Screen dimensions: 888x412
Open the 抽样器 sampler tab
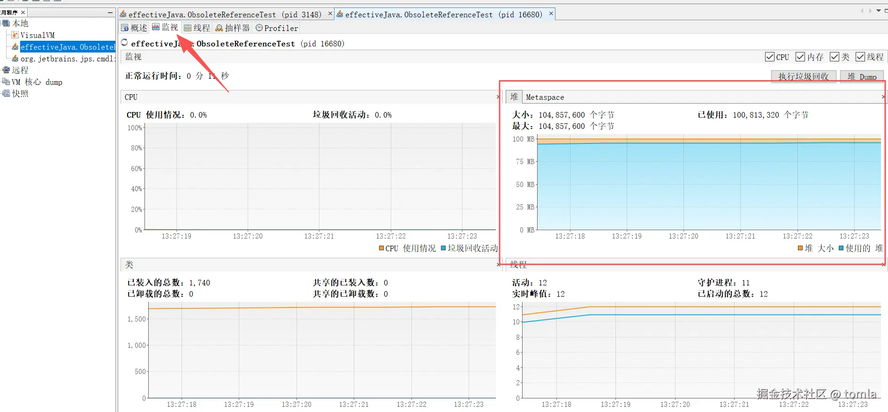pos(233,28)
